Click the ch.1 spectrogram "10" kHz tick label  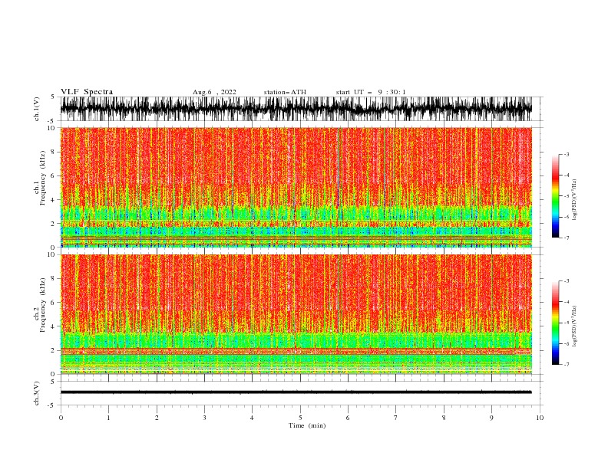tap(51, 128)
